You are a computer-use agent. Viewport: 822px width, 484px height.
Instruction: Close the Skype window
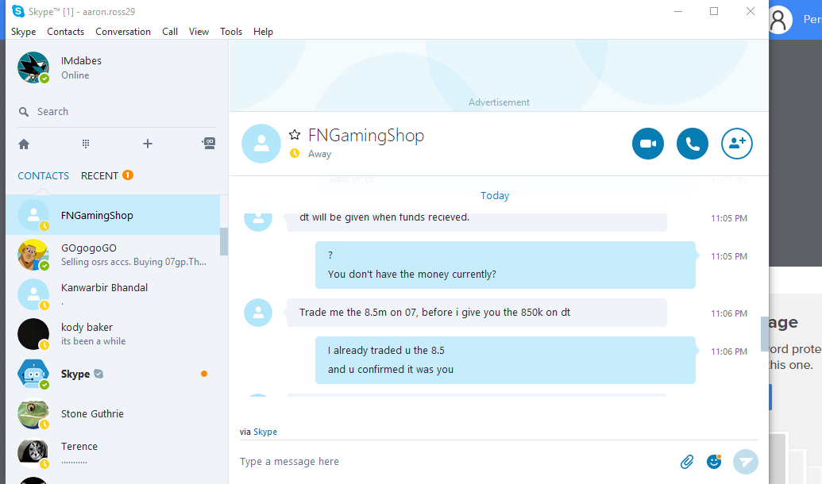coord(751,11)
